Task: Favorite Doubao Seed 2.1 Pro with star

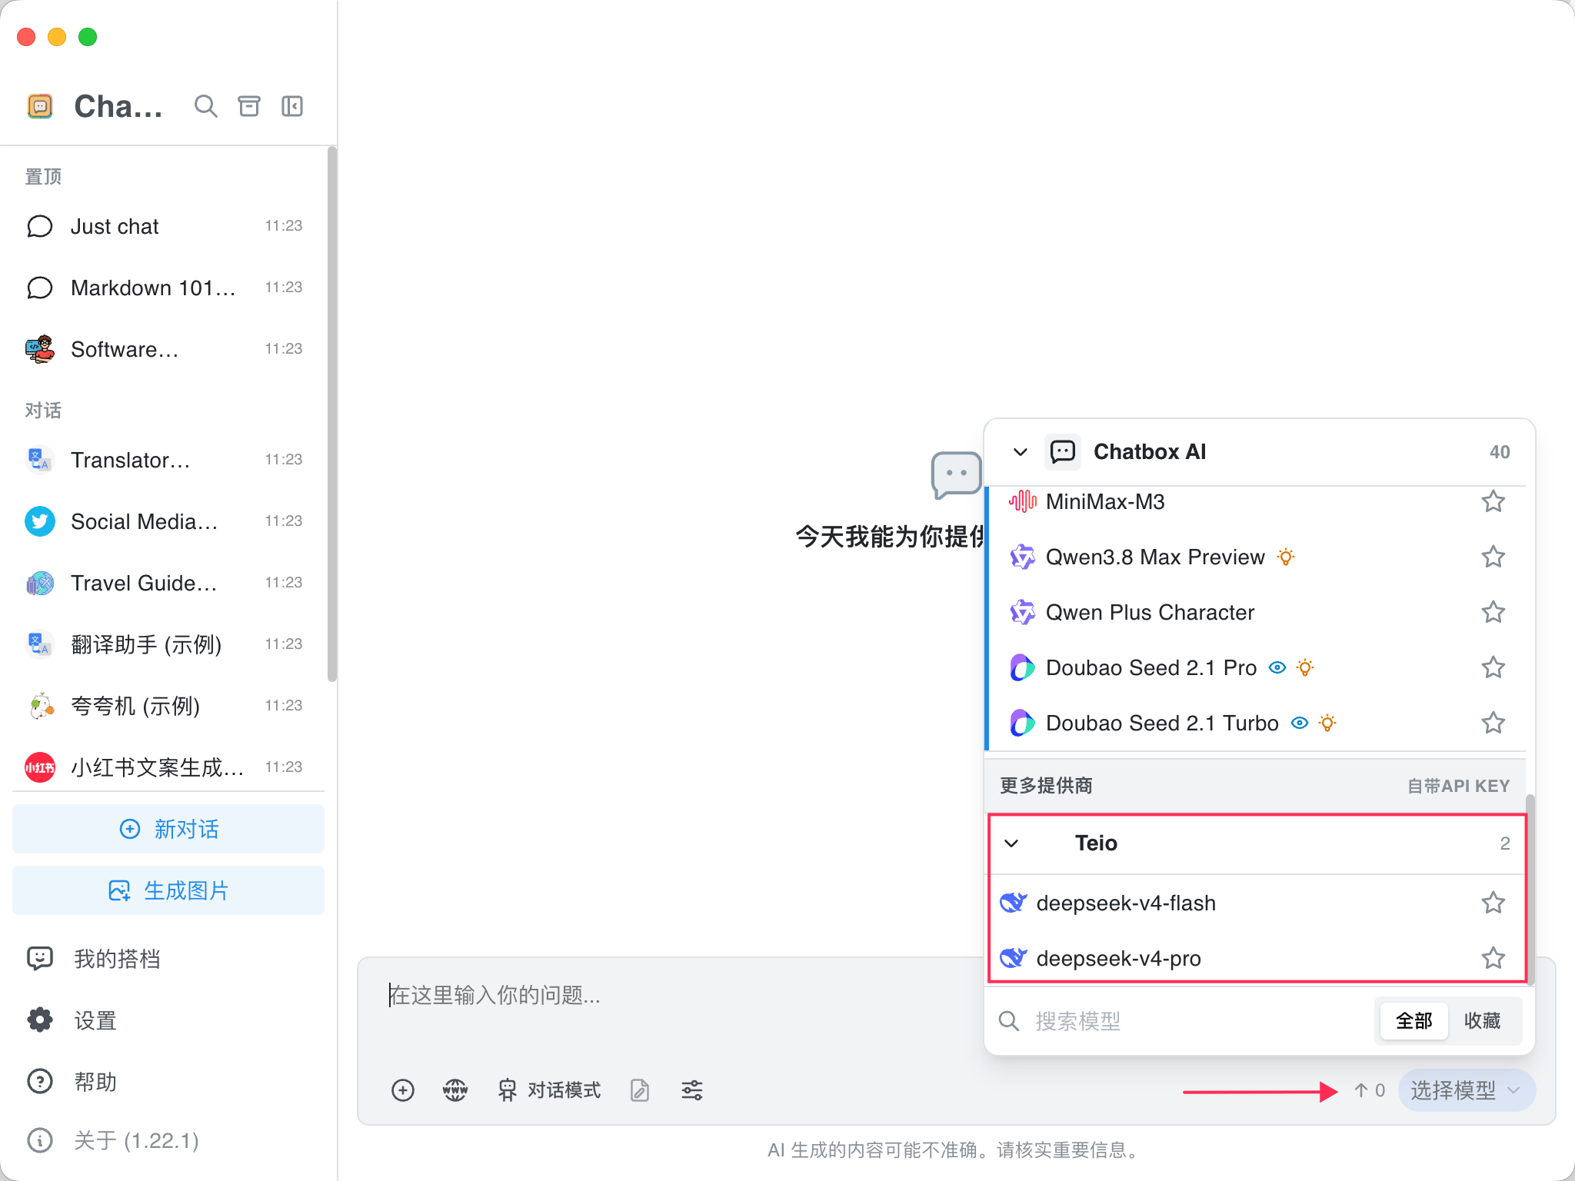Action: click(x=1493, y=667)
